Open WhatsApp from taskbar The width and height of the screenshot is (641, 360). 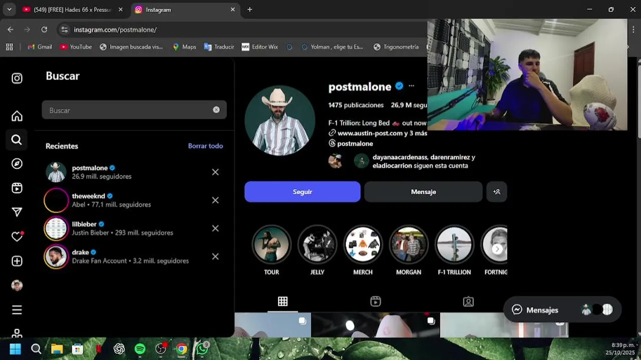202,349
